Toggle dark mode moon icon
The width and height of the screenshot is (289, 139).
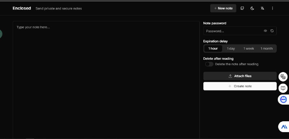tap(252, 8)
